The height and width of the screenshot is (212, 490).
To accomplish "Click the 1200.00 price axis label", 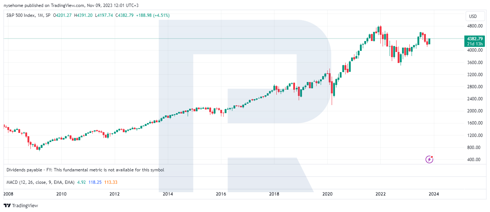I will click(474, 135).
